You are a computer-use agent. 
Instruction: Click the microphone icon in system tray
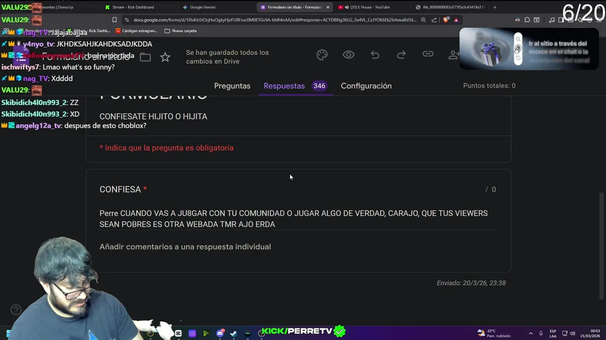pyautogui.click(x=541, y=333)
